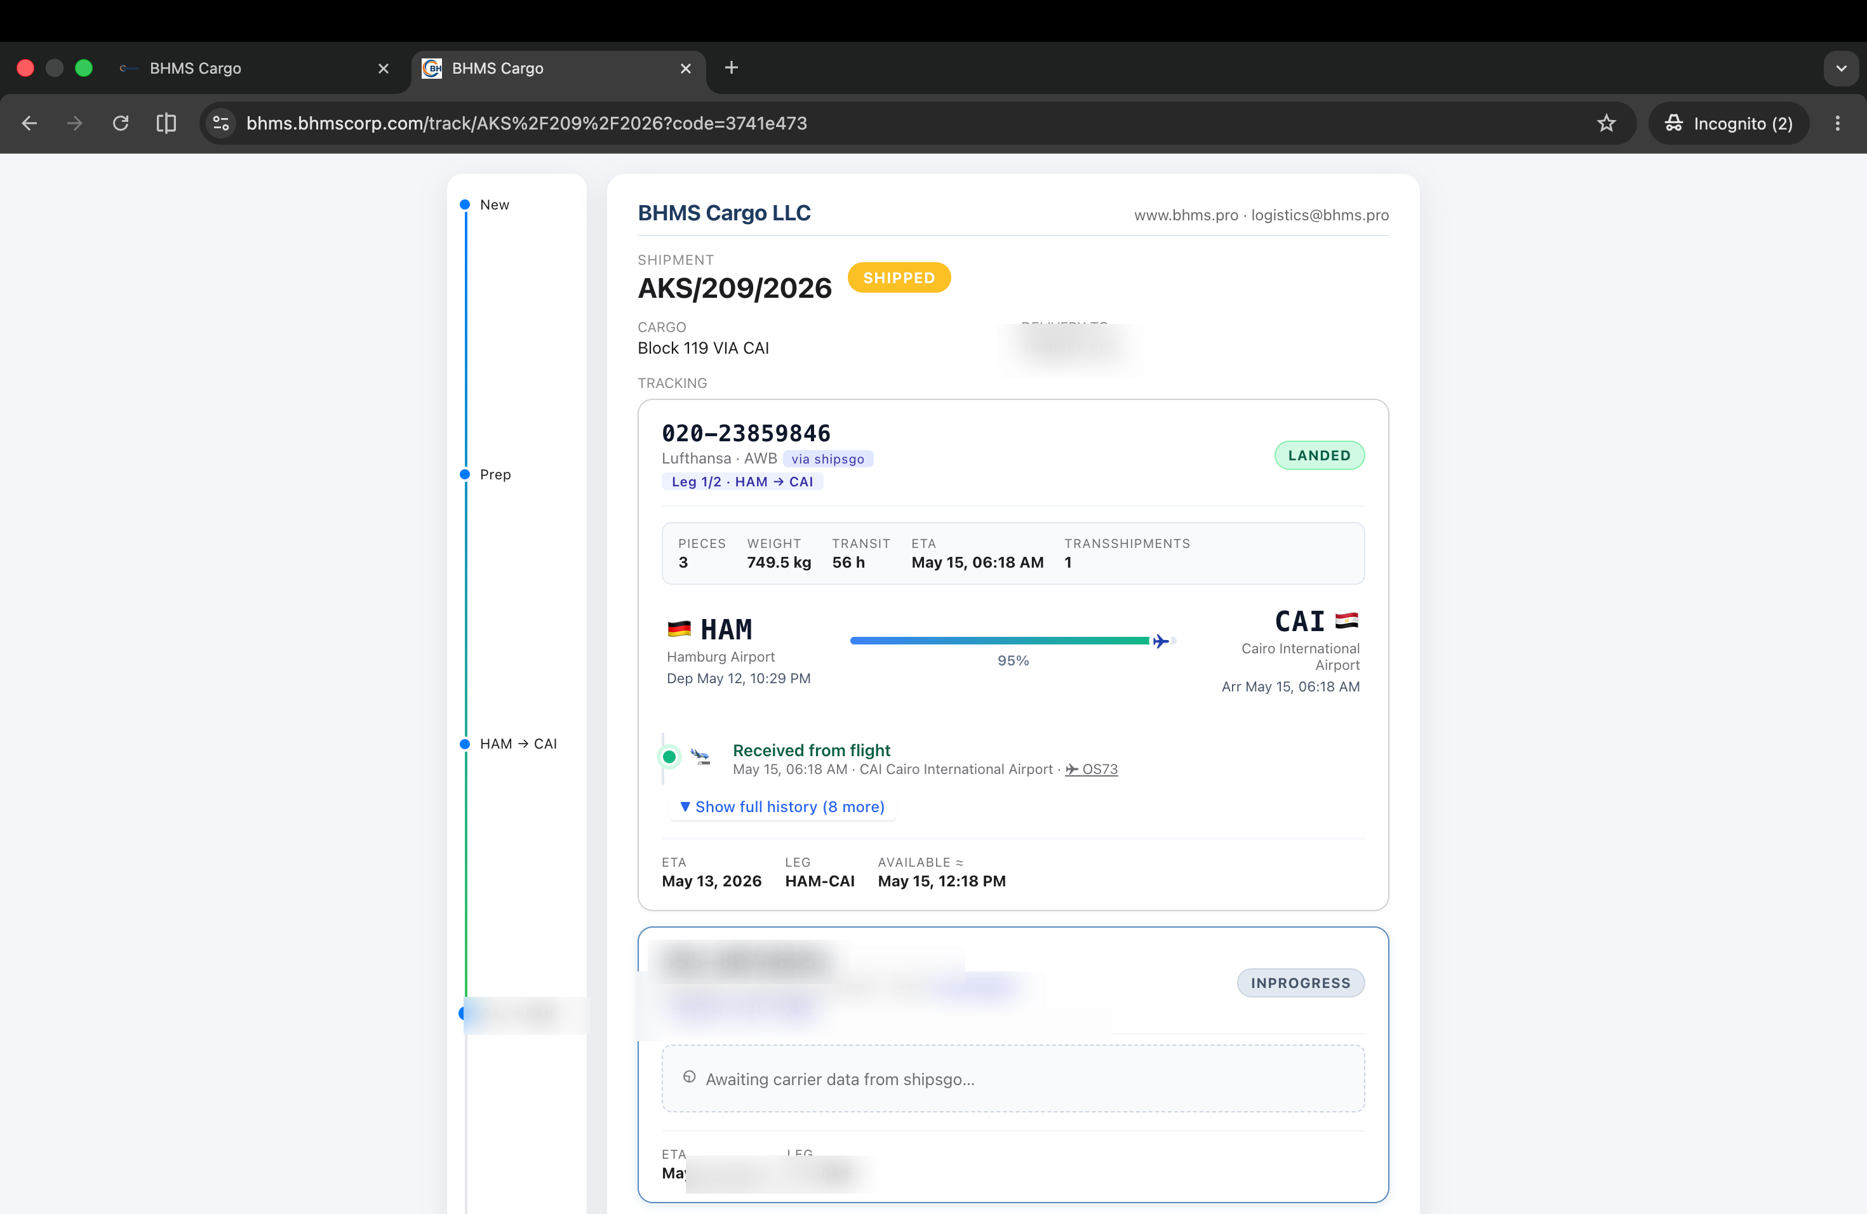The height and width of the screenshot is (1214, 1867).
Task: Switch to the first BHMS Cargo tab
Action: pyautogui.click(x=255, y=68)
